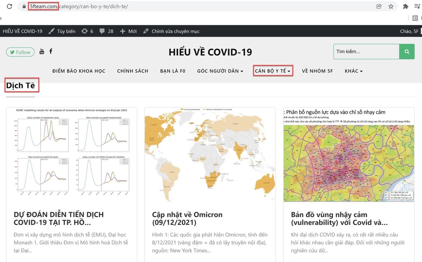Click the HIỂU VỀ COVID-19 site title
Screen dimensions: 422x262
(x=210, y=52)
